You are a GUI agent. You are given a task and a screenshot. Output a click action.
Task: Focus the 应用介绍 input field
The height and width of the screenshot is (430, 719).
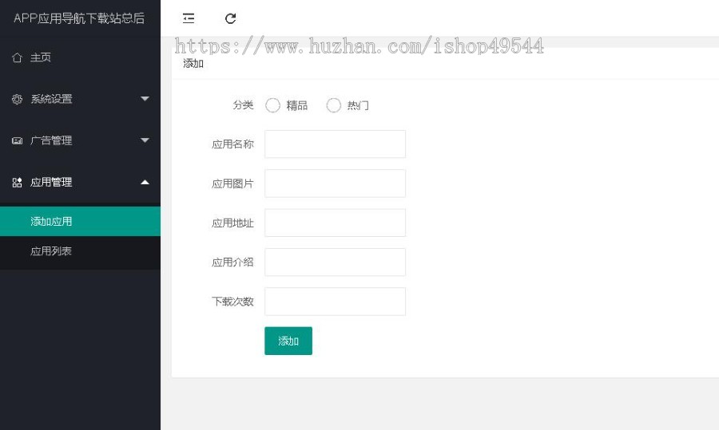pos(336,262)
